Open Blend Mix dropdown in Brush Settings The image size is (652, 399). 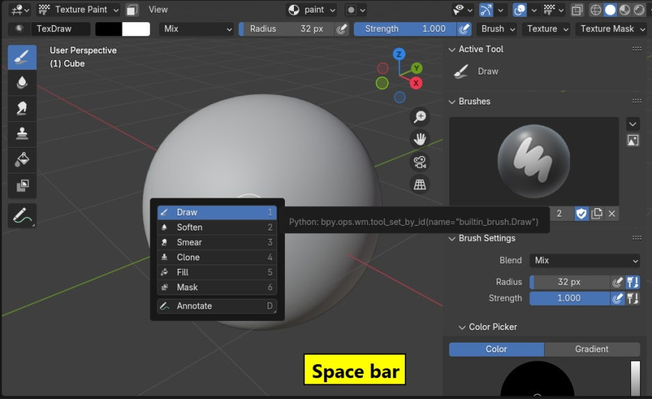584,260
